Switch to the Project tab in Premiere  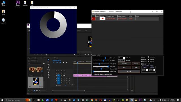(x=32, y=58)
